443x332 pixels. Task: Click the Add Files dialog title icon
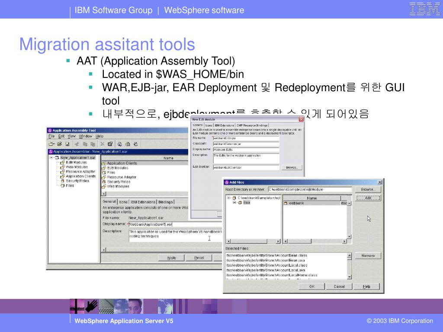227,182
